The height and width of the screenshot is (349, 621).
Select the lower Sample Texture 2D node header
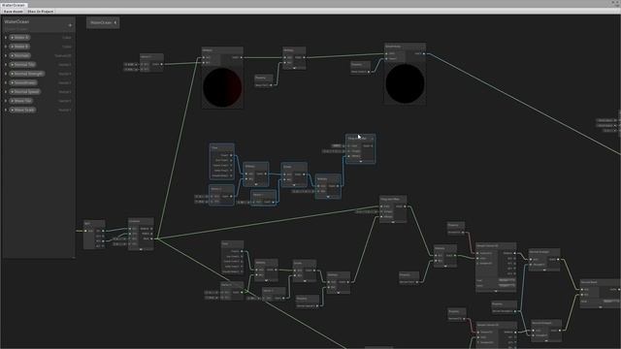tap(496, 325)
